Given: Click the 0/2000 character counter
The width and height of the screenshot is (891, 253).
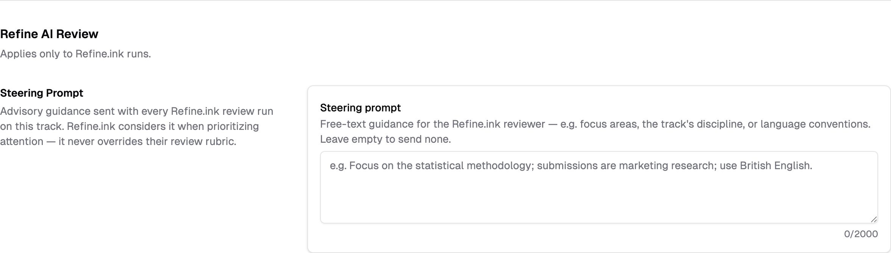Looking at the screenshot, I should tap(861, 234).
